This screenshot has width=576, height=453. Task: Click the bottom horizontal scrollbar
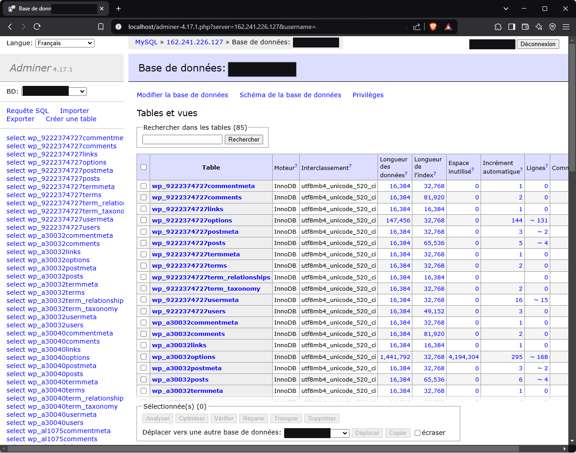pos(262,448)
